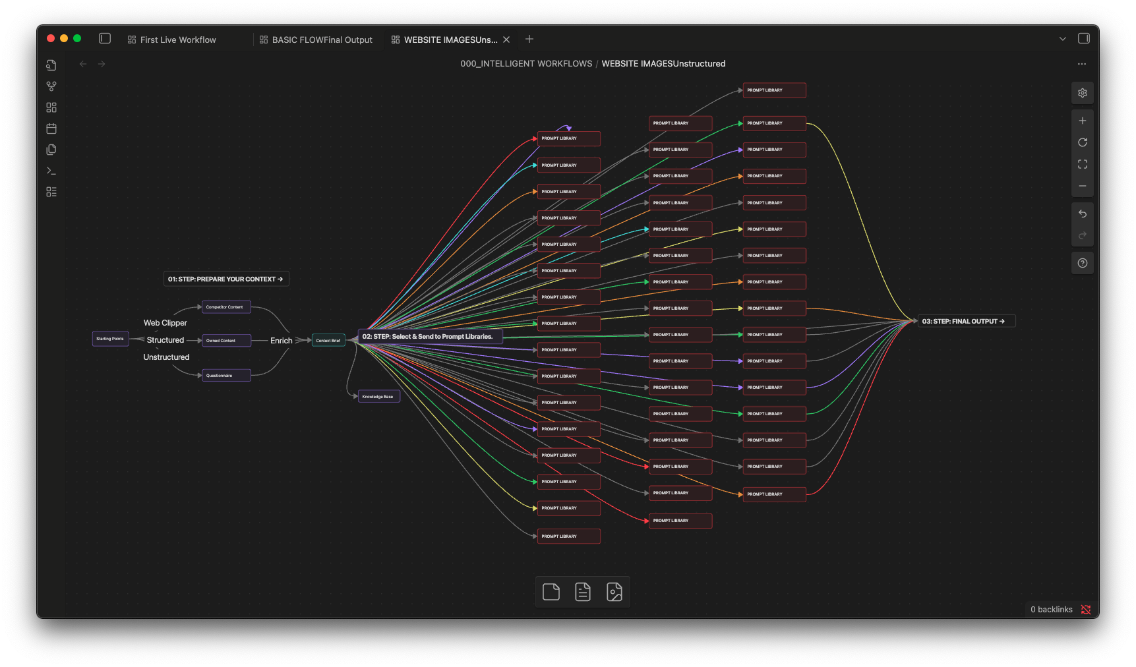
Task: Toggle backlinks via the icon next to 0 backlinks
Action: (1086, 610)
